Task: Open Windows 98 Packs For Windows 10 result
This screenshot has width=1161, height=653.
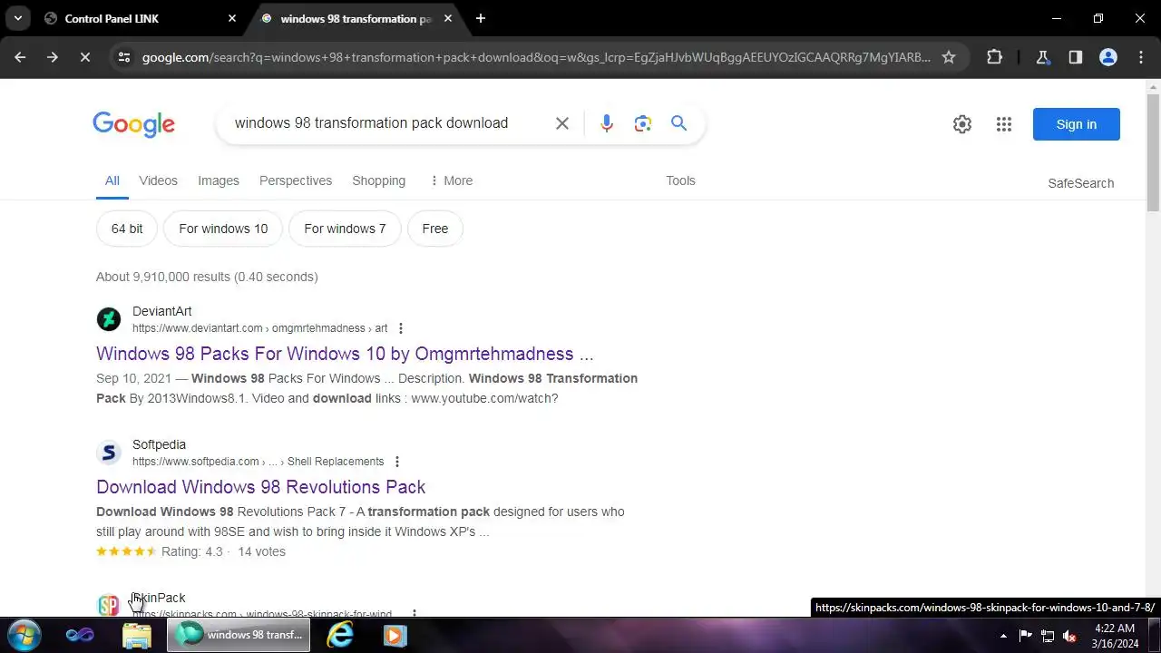Action: [345, 354]
